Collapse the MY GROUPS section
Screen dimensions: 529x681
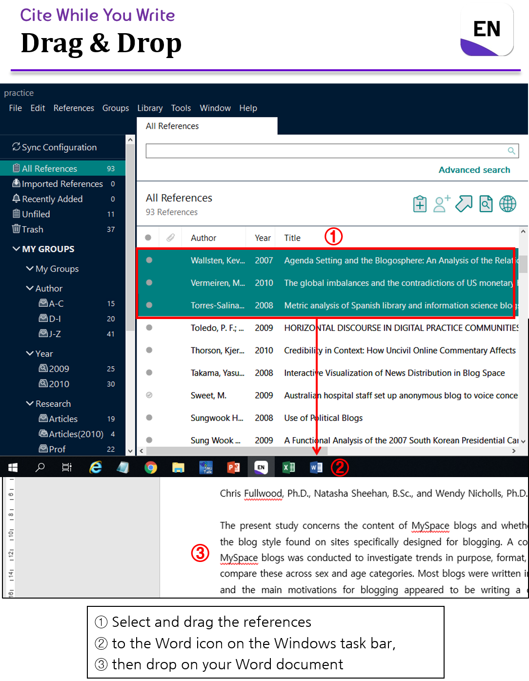tap(16, 249)
